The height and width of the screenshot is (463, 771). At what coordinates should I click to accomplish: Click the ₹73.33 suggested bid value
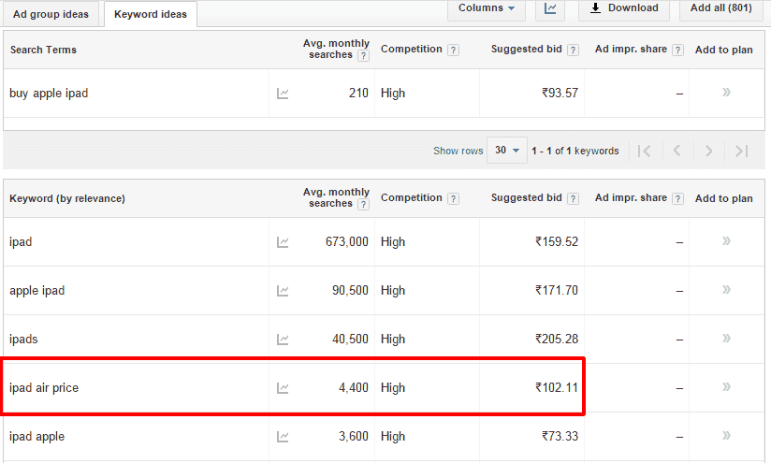click(560, 437)
